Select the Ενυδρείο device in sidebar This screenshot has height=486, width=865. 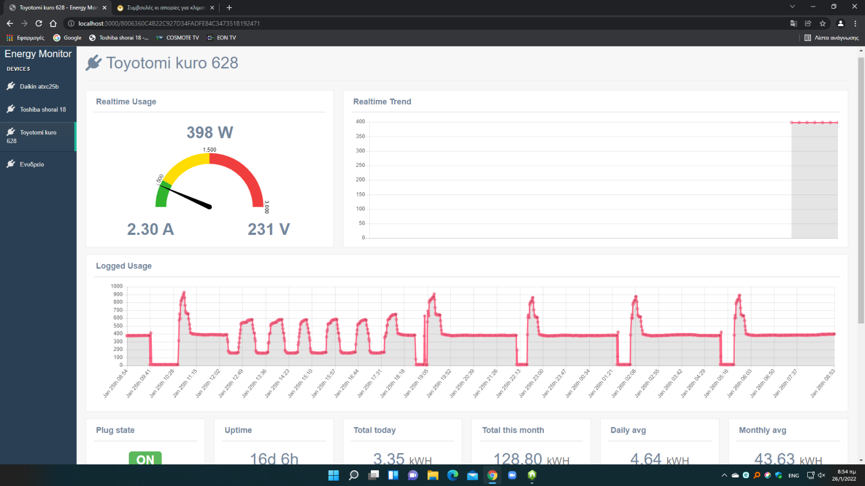click(31, 164)
